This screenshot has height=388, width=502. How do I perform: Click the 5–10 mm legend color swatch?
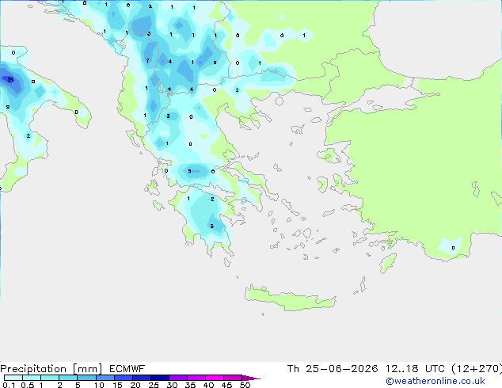tap(86, 378)
